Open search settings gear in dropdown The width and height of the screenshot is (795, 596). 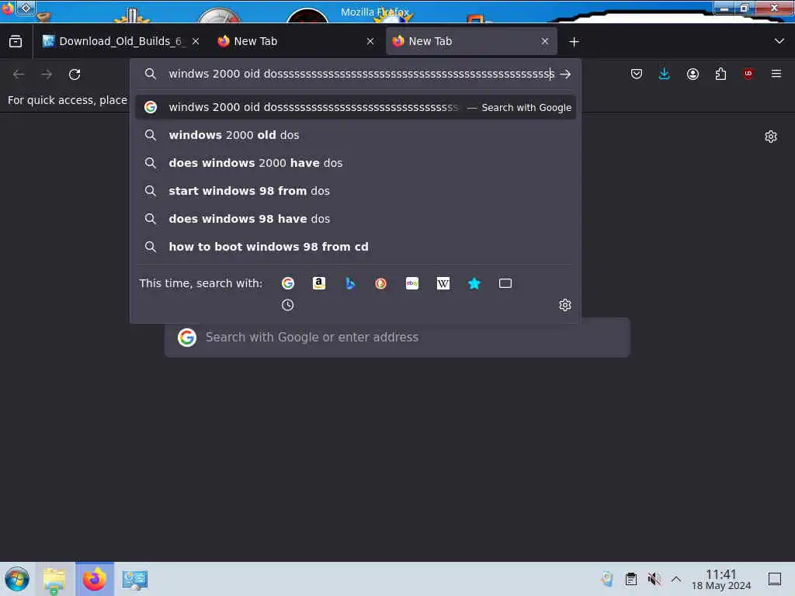565,304
